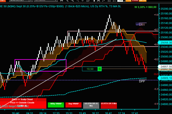
Task: Click the +1.0 percent level label
Action: [156, 15]
